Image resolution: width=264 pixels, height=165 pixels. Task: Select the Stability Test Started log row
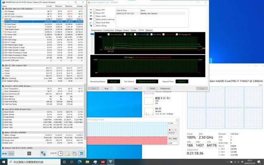[x=151, y=13]
